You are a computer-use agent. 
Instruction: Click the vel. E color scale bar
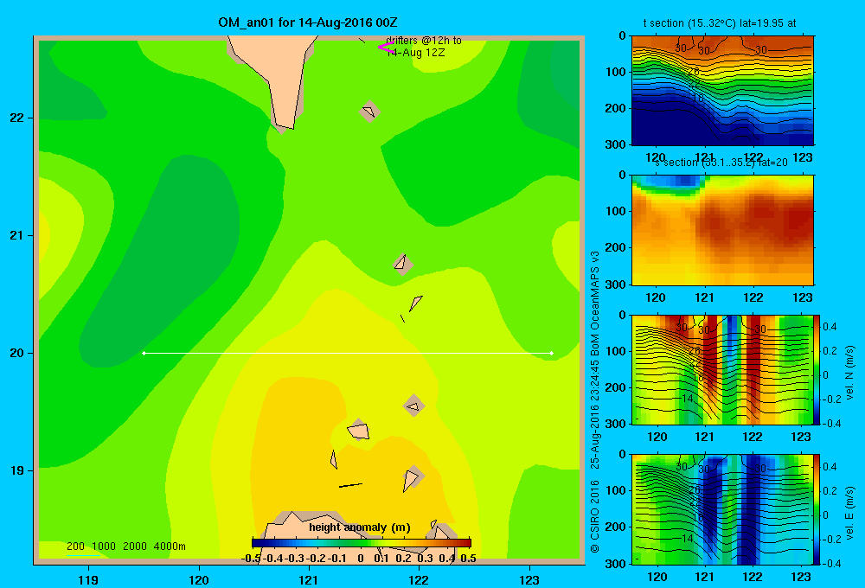coord(817,509)
